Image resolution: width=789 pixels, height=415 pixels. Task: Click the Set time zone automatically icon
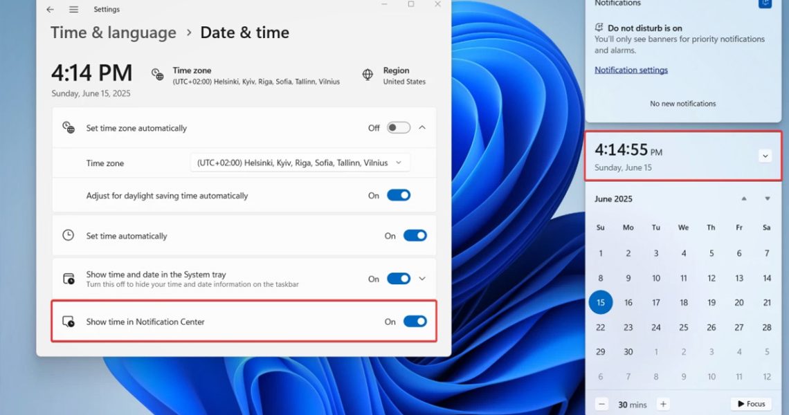pos(69,127)
